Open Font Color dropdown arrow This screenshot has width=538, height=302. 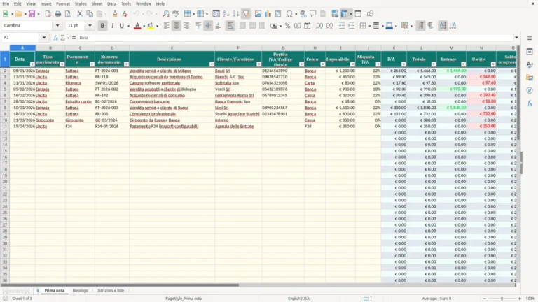[144, 26]
